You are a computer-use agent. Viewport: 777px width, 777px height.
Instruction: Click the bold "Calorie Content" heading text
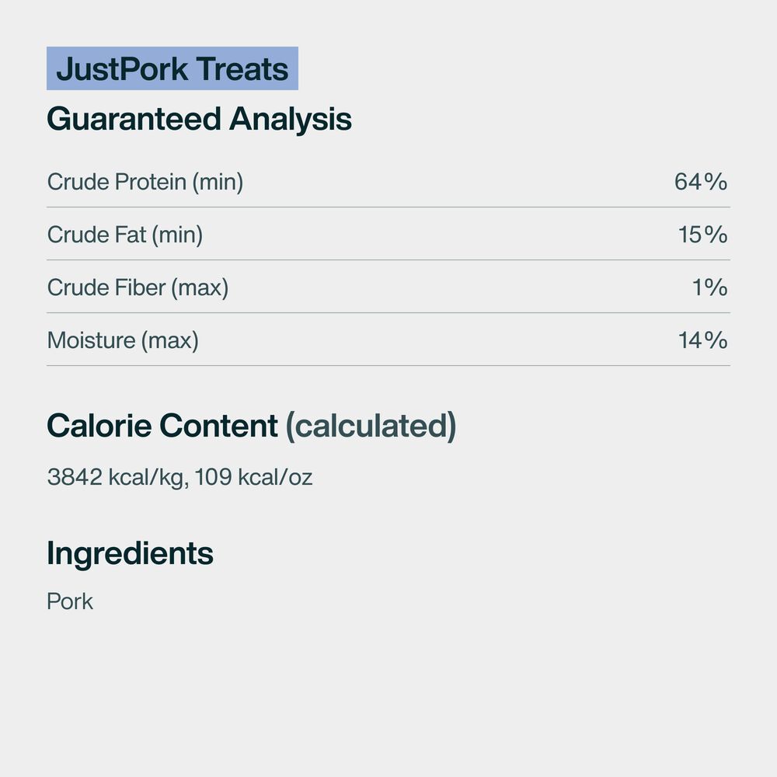pyautogui.click(x=162, y=426)
